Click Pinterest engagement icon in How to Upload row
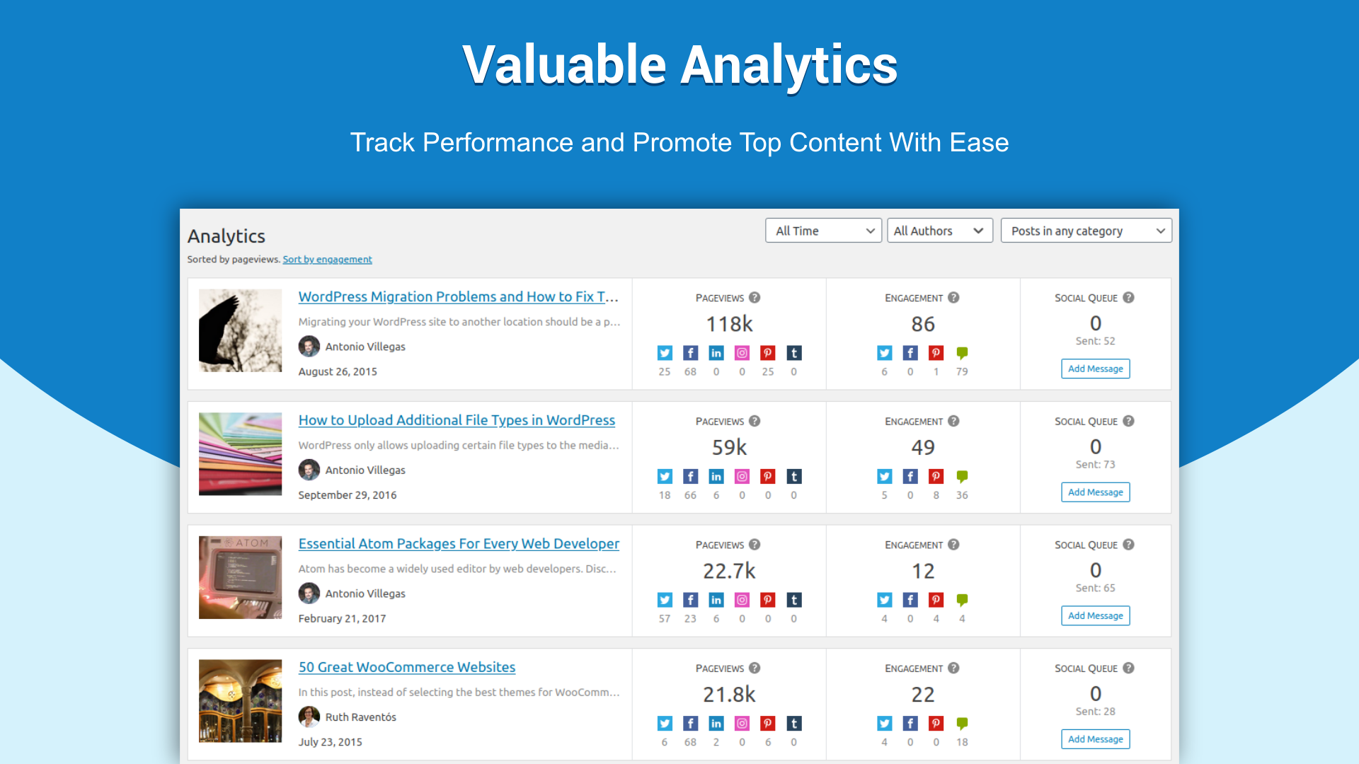This screenshot has width=1359, height=764. [936, 477]
